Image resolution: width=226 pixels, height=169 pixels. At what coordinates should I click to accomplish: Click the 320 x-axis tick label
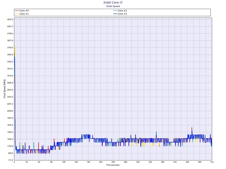(x=138, y=162)
